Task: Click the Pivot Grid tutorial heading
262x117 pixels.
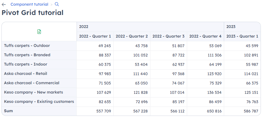Action: tap(32, 13)
